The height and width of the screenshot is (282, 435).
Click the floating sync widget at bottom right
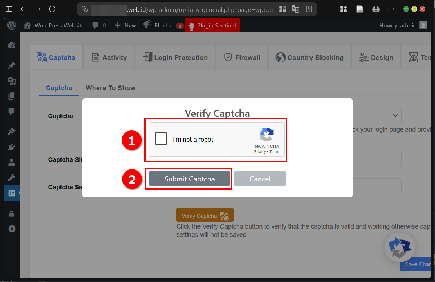[x=400, y=248]
